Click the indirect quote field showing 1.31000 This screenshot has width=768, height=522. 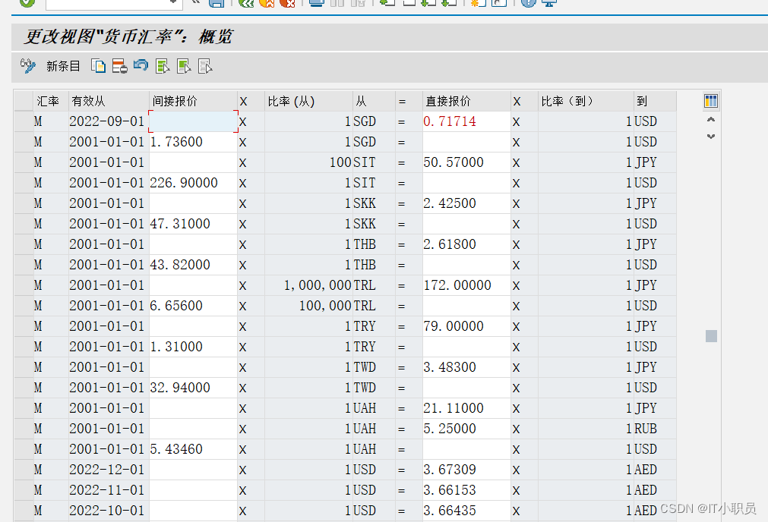point(193,347)
